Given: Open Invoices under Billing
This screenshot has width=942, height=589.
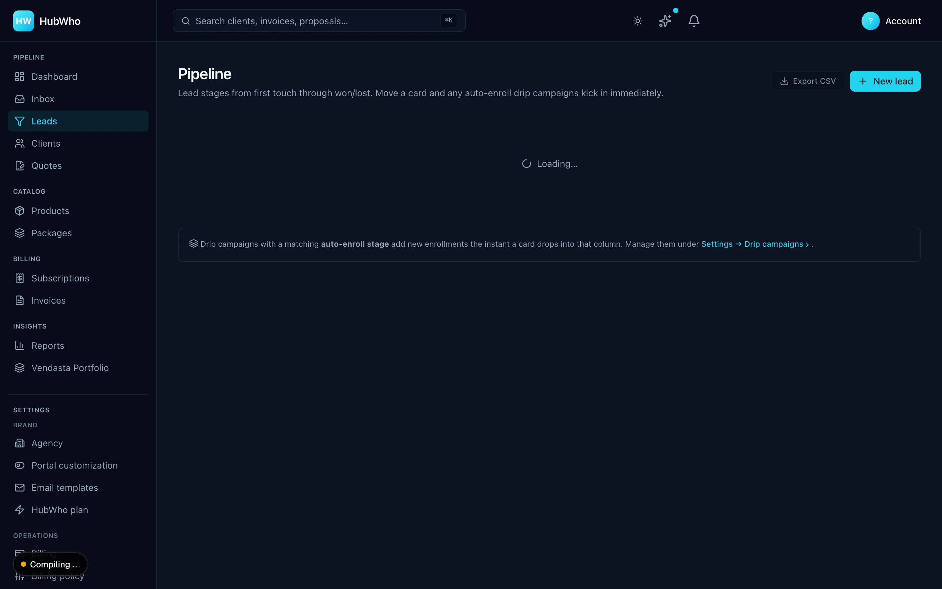Looking at the screenshot, I should tap(78, 300).
